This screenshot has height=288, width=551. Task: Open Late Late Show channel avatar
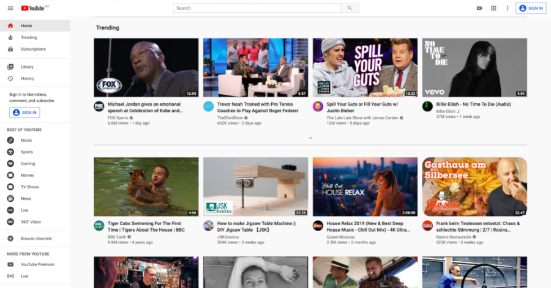tap(318, 106)
